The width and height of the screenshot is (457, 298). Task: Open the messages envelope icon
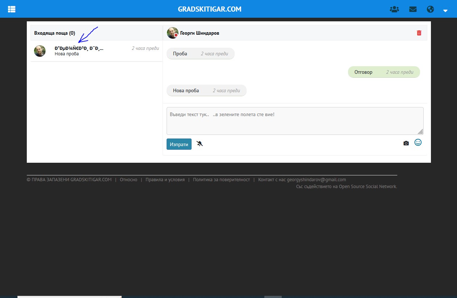[413, 9]
